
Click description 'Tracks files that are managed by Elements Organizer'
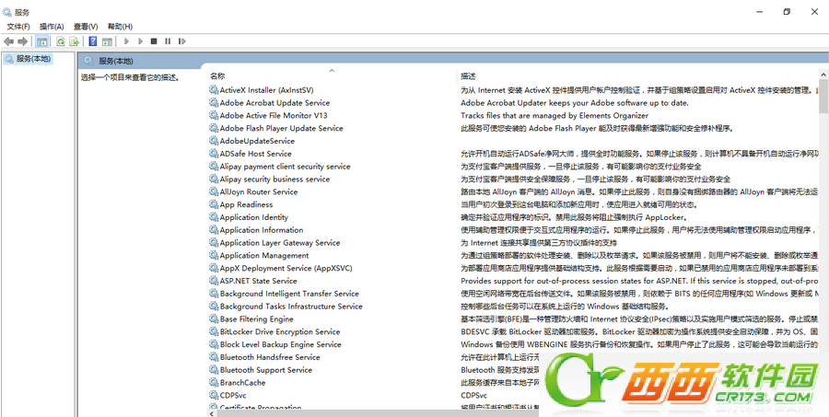(555, 115)
